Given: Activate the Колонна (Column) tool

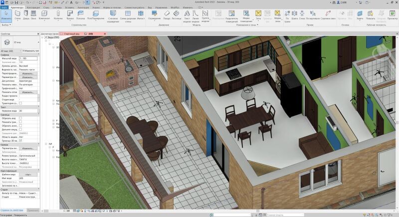Looking at the screenshot, I should [59, 14].
